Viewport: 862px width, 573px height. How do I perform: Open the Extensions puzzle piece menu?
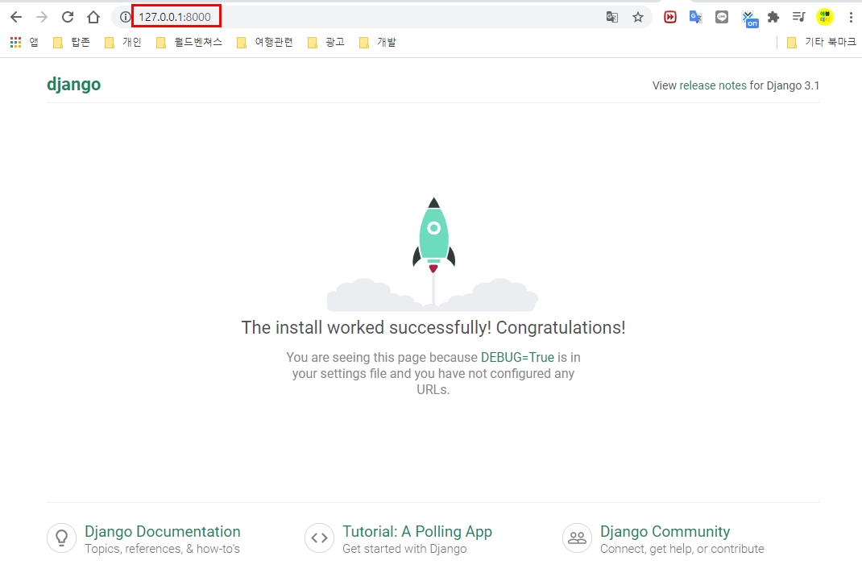click(x=773, y=17)
